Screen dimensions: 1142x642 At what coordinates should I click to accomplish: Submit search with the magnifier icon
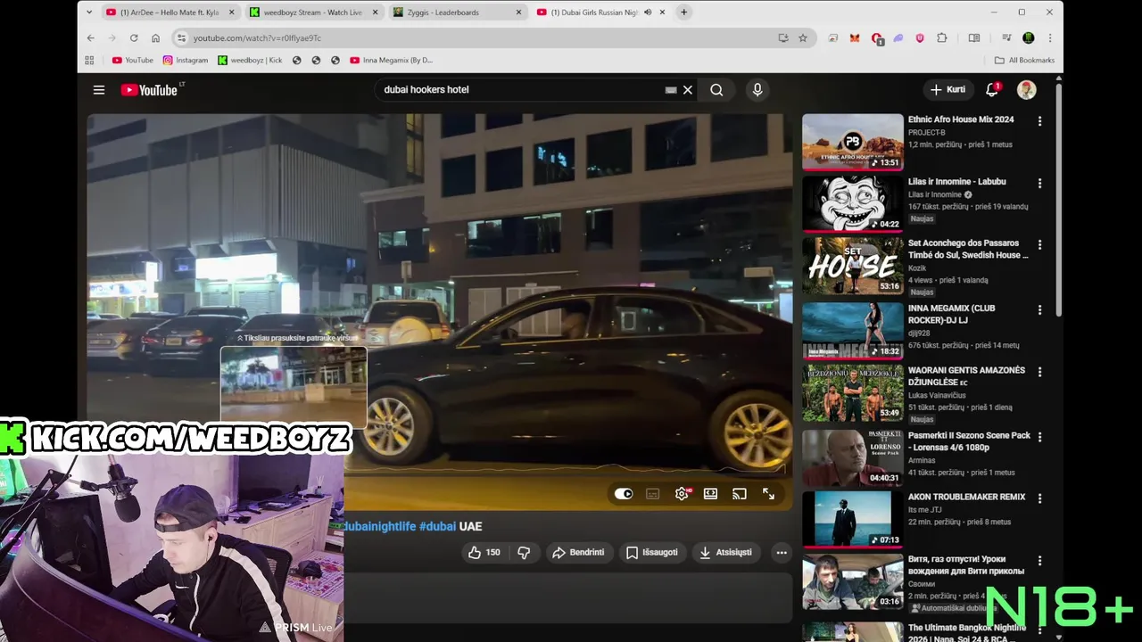[716, 90]
